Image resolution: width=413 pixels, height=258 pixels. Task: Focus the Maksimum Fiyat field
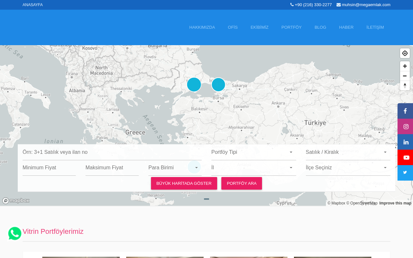112,168
